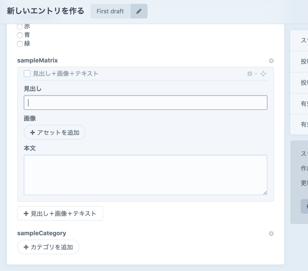Add a new 見出し+画像+テキスト block below the matrix
The height and width of the screenshot is (271, 308).
(x=60, y=213)
